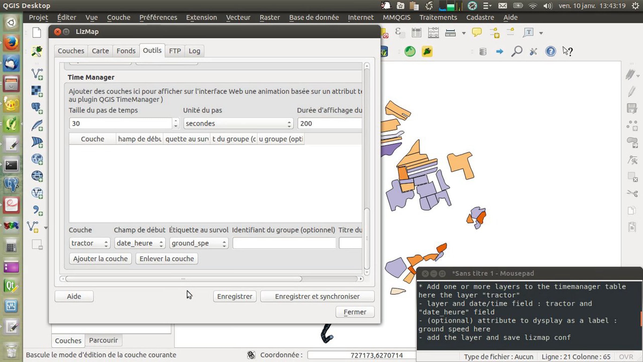
Task: Open the attribute table icon
Action: [416, 33]
